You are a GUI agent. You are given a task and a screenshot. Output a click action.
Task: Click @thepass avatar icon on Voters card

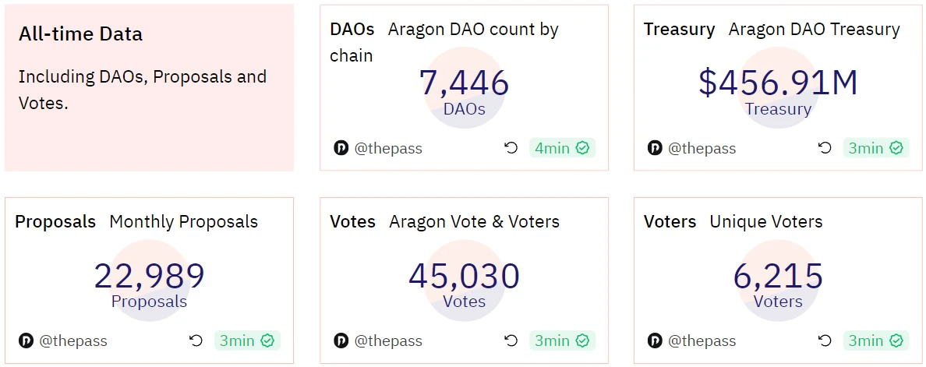655,341
